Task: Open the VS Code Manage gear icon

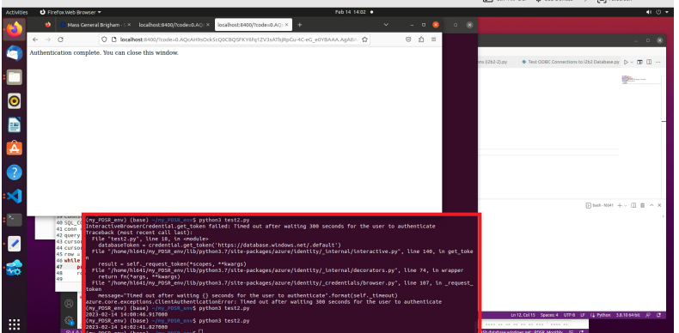Action: pos(69,320)
